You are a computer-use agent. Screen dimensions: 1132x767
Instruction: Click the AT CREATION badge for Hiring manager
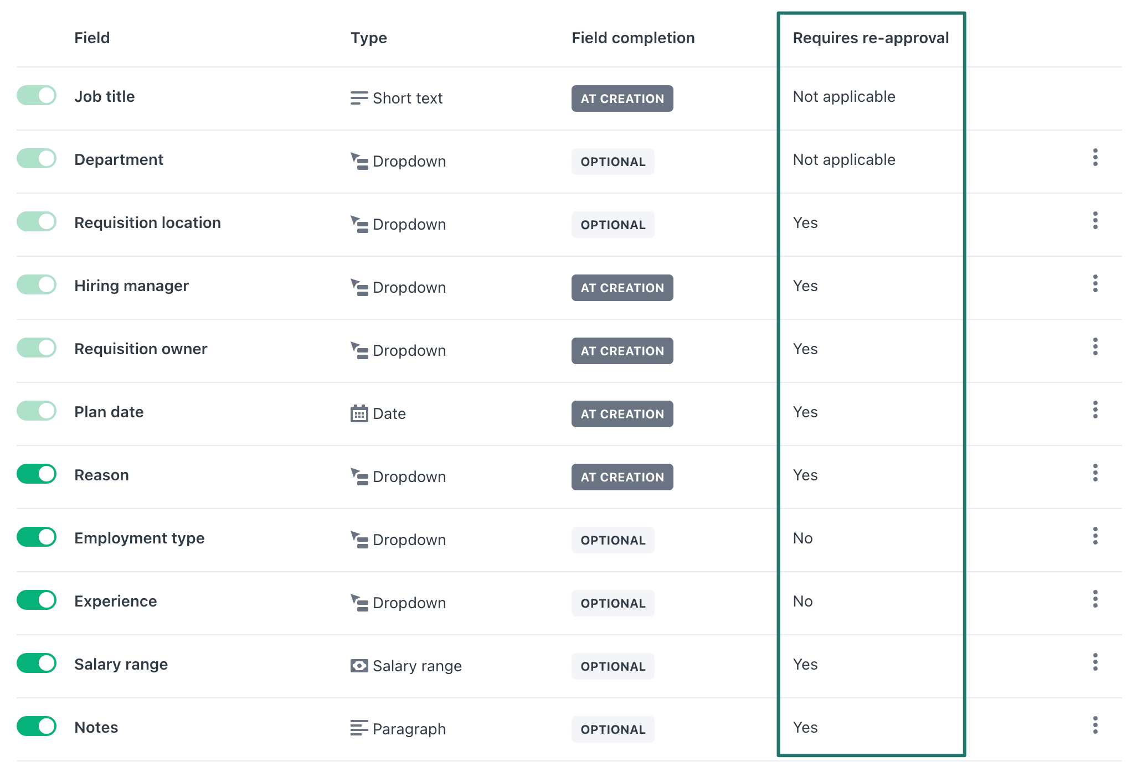point(622,287)
